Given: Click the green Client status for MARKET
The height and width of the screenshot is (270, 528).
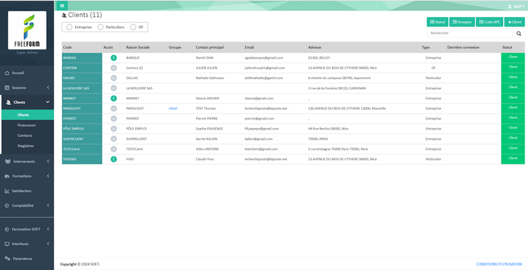Looking at the screenshot, I should [x=513, y=98].
